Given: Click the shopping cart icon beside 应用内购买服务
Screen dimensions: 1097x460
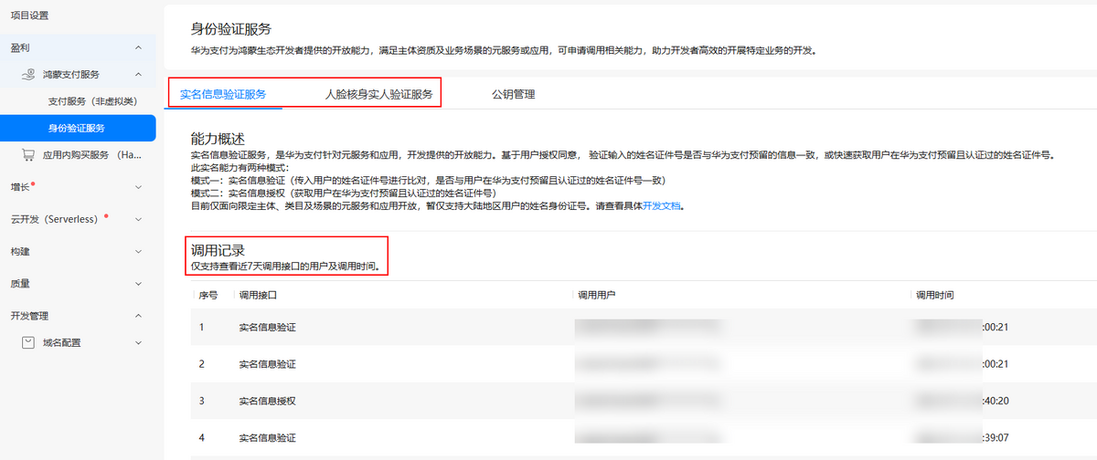Looking at the screenshot, I should [29, 155].
